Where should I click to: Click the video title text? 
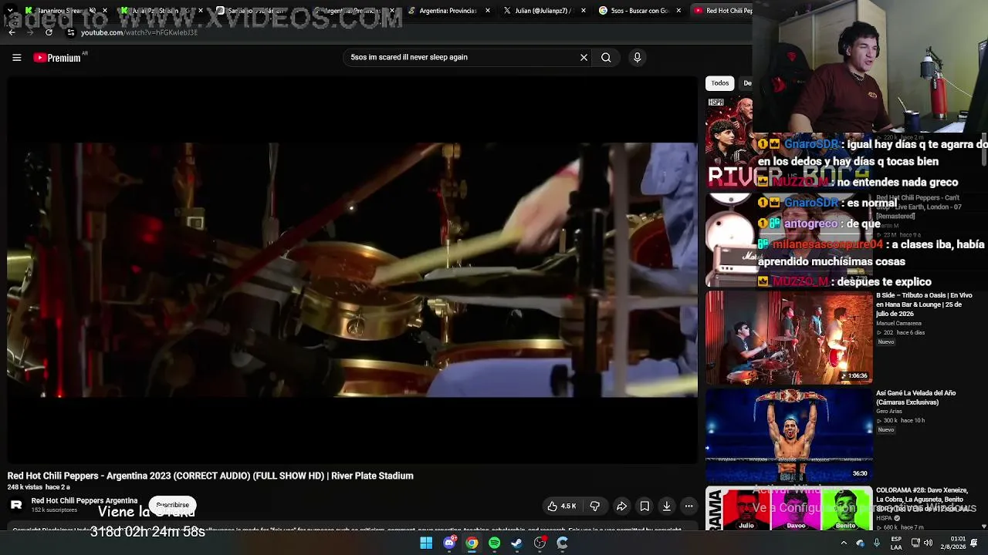[211, 476]
